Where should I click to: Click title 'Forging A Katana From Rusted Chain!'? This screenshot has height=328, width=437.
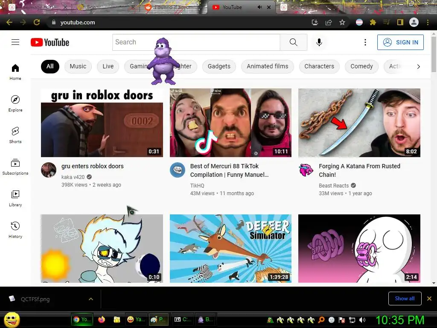tap(359, 170)
